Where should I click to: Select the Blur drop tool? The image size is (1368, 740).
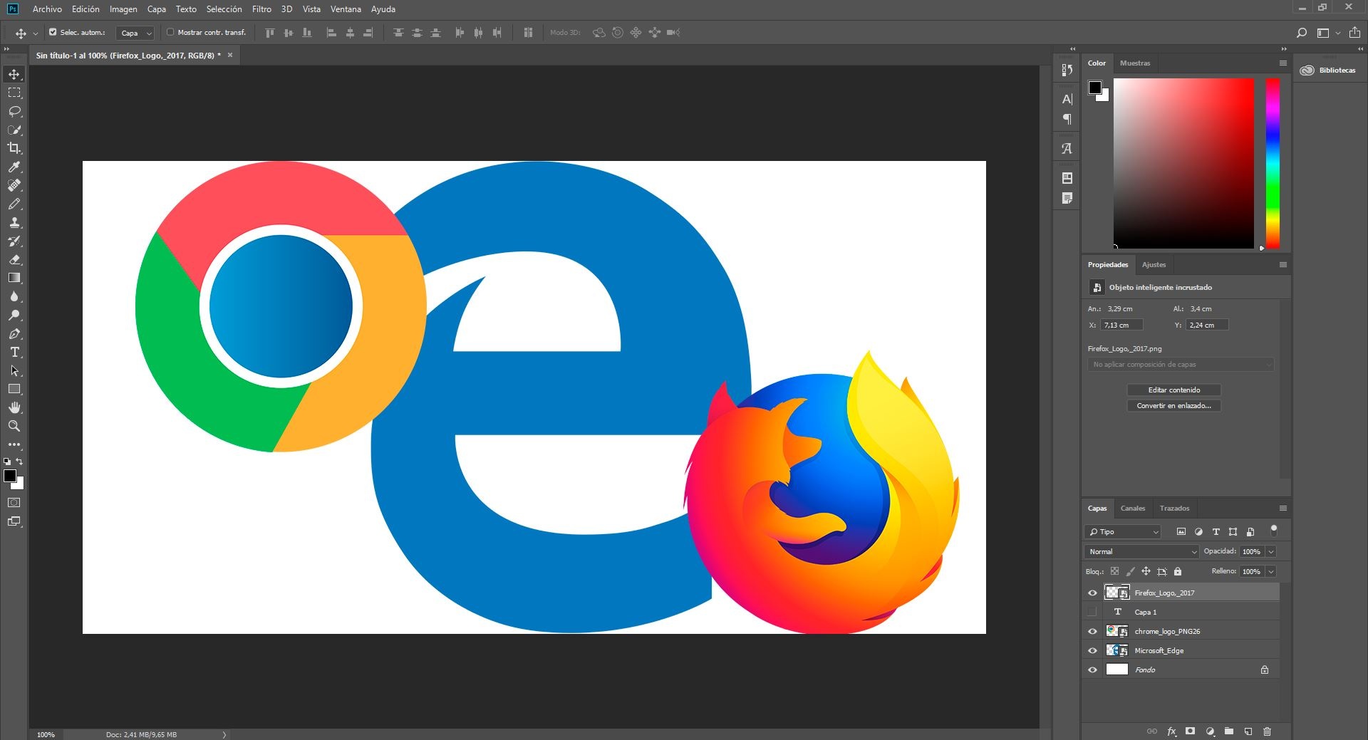[x=14, y=296]
